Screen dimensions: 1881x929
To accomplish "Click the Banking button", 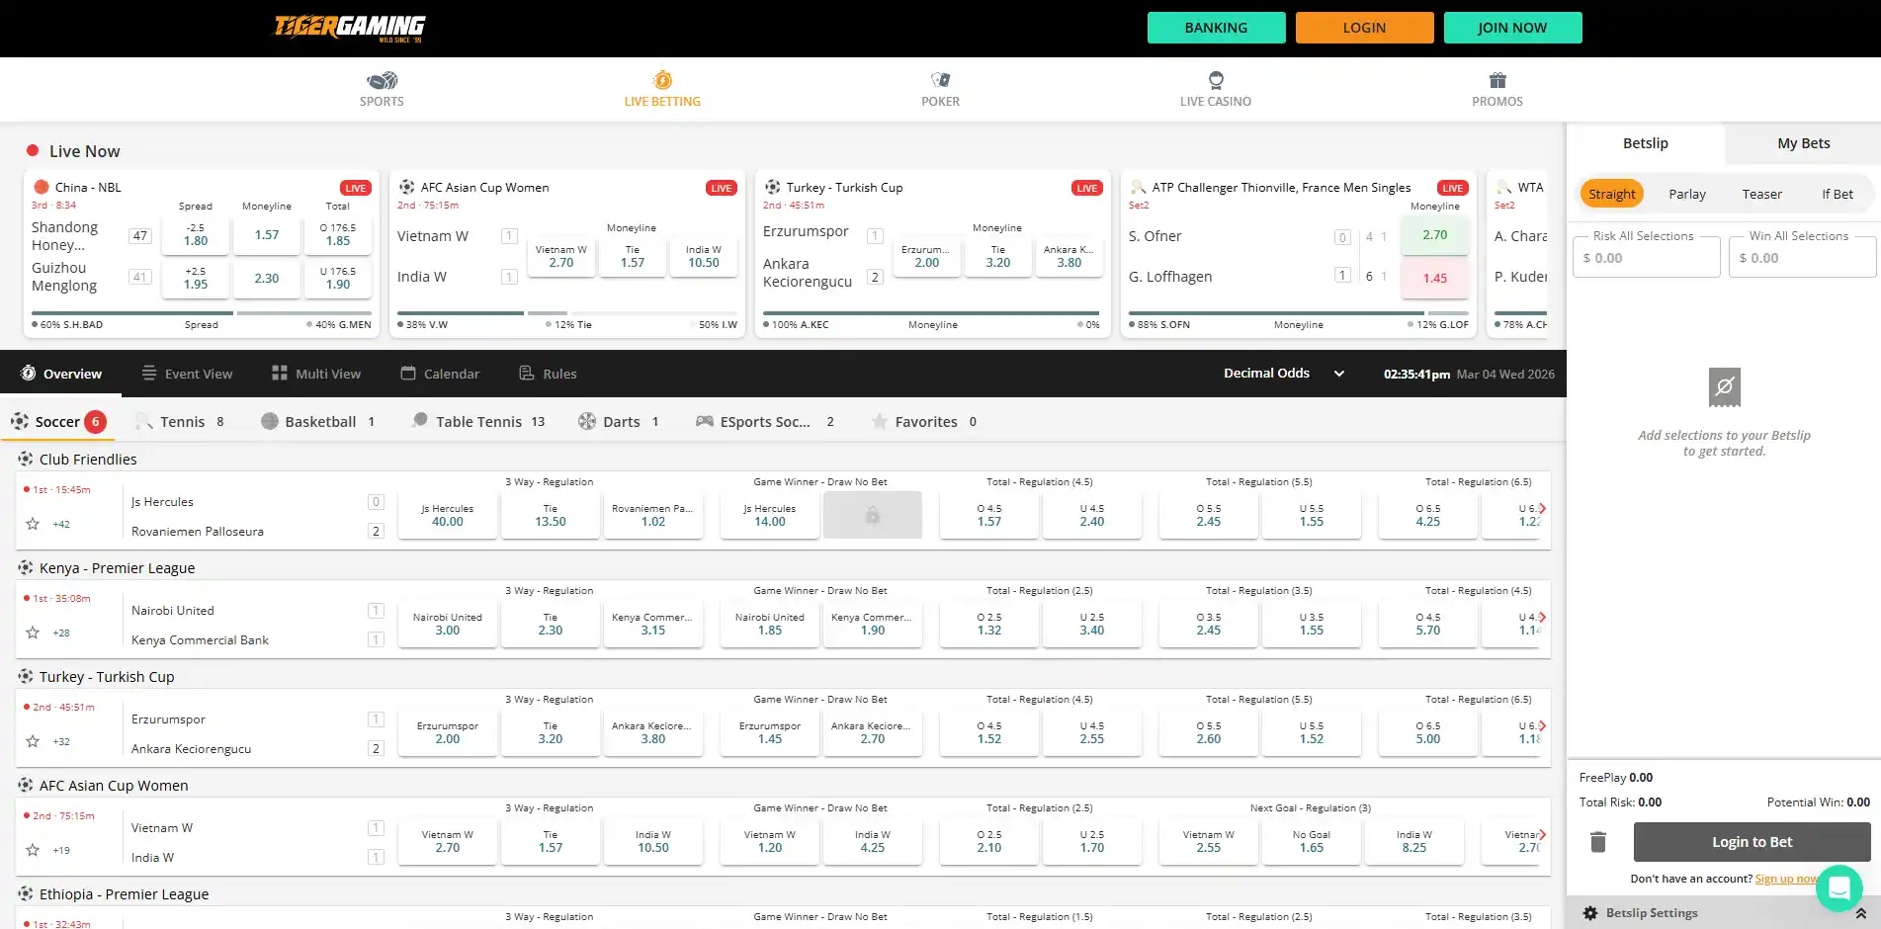I will [x=1216, y=28].
